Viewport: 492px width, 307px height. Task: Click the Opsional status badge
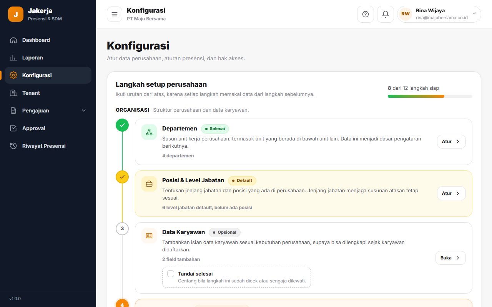coord(224,232)
